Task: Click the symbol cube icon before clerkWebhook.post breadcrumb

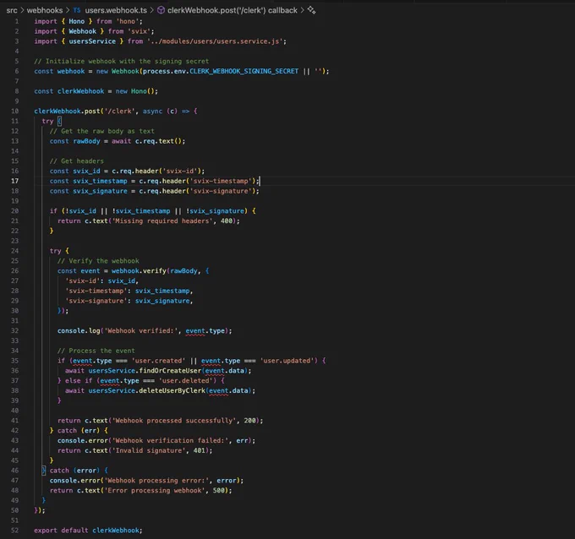Action: tap(161, 10)
